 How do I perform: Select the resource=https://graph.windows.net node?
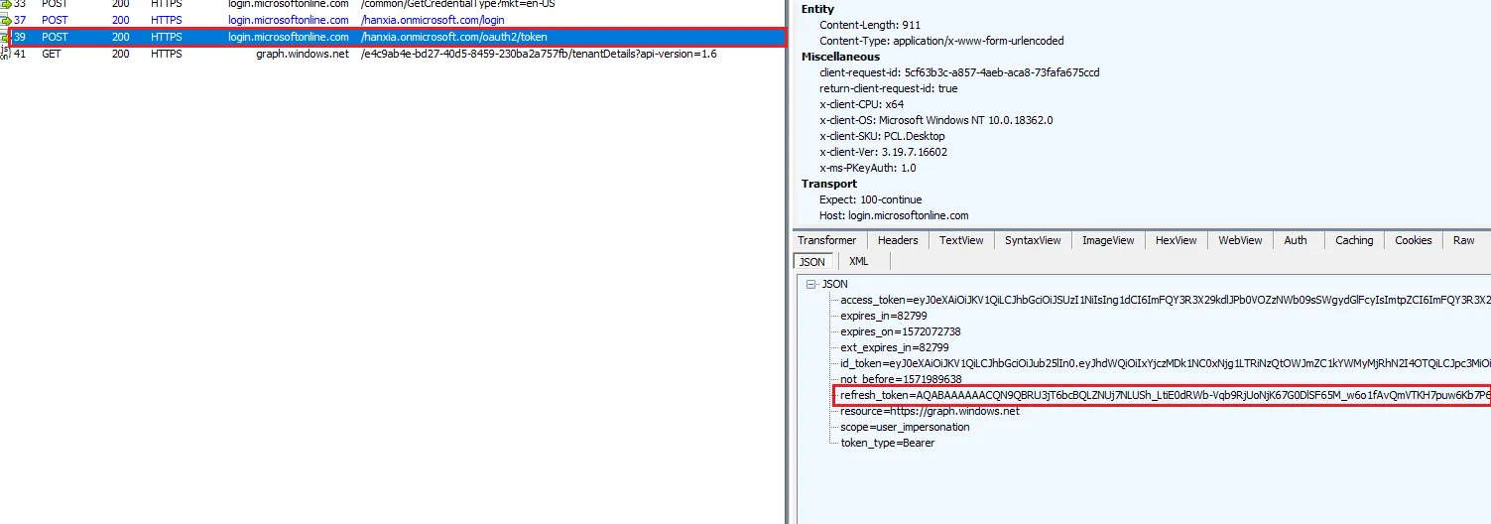(930, 411)
